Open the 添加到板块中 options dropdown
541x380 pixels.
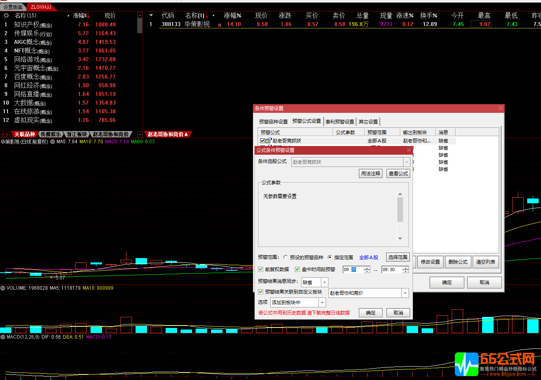(x=322, y=303)
